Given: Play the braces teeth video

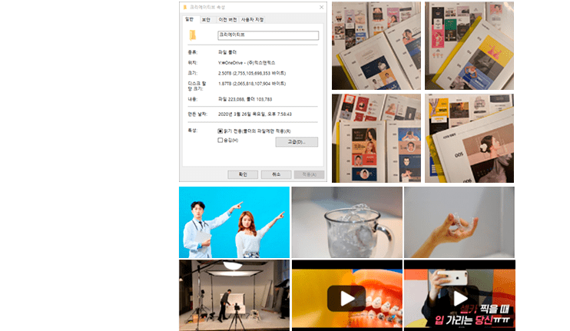Looking at the screenshot, I should [346, 298].
